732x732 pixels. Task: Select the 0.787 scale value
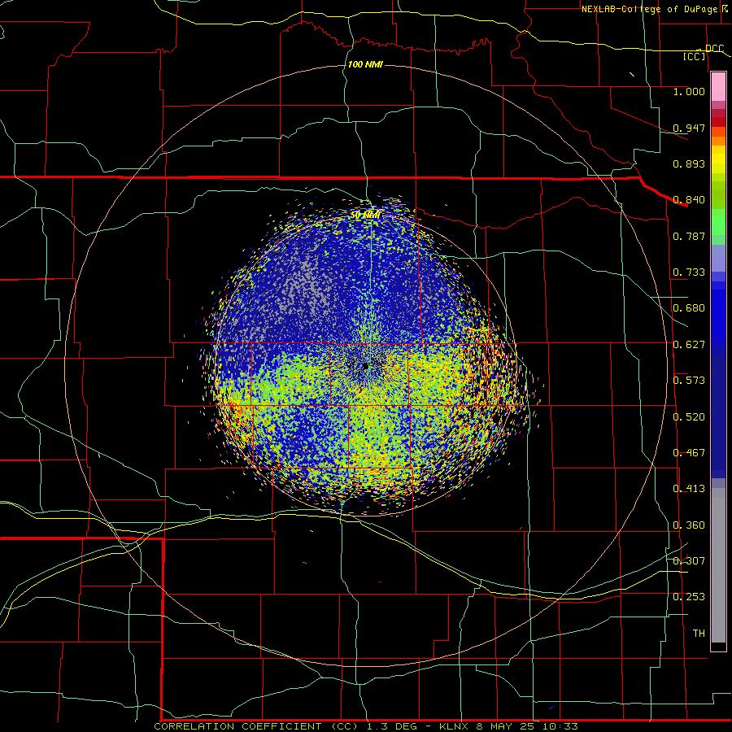tap(689, 236)
